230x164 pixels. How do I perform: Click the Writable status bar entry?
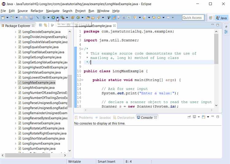(x=75, y=162)
